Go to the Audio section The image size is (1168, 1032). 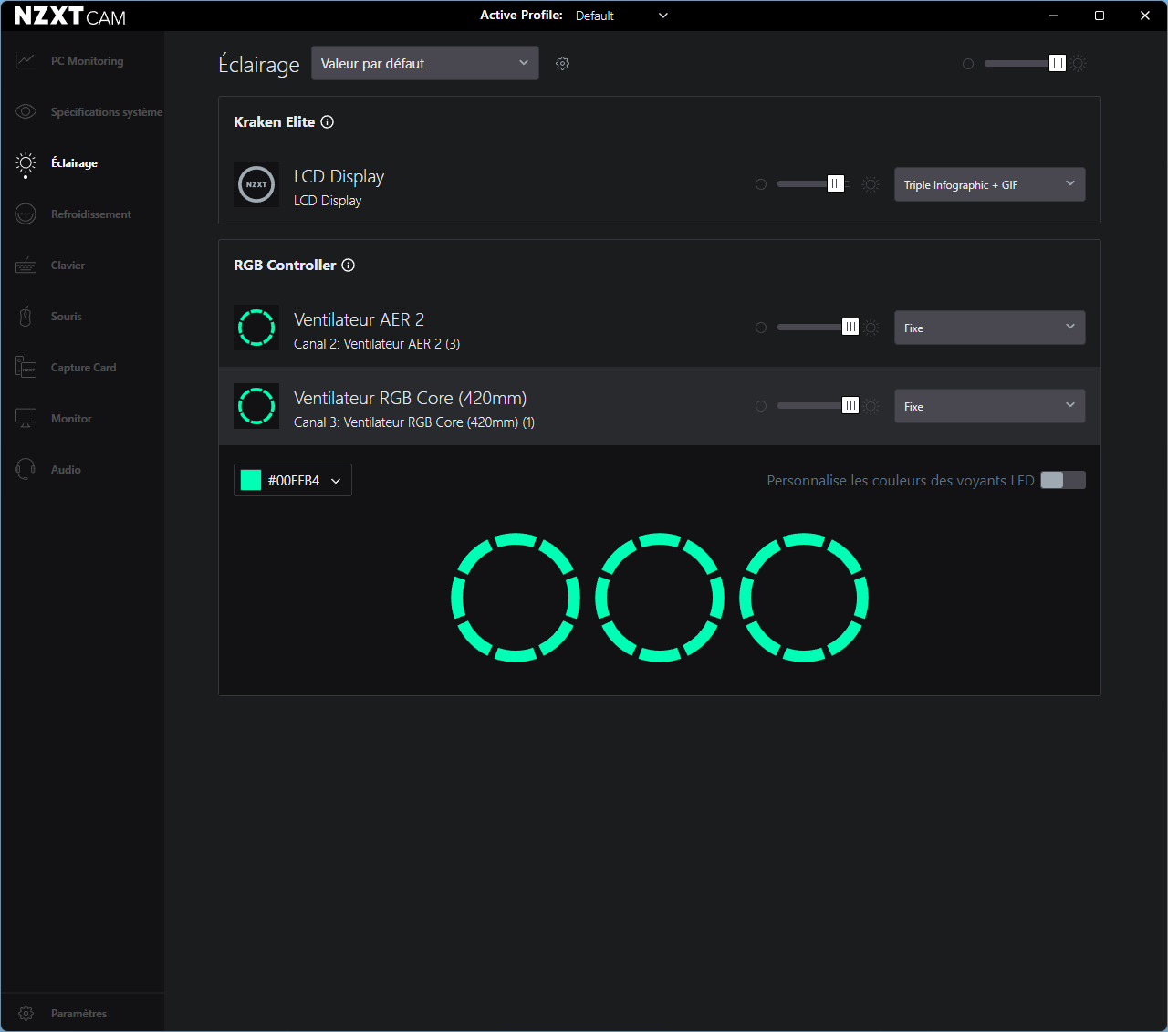[83, 470]
